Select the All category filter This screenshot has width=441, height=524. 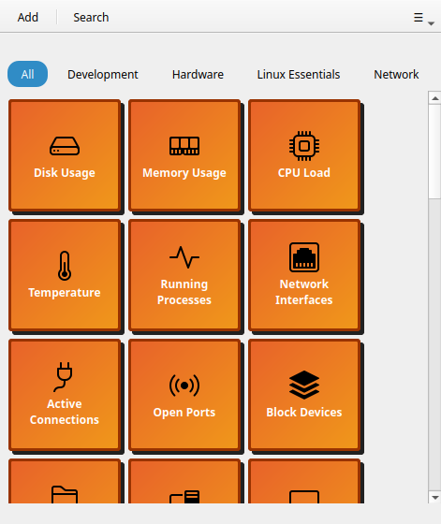[27, 74]
